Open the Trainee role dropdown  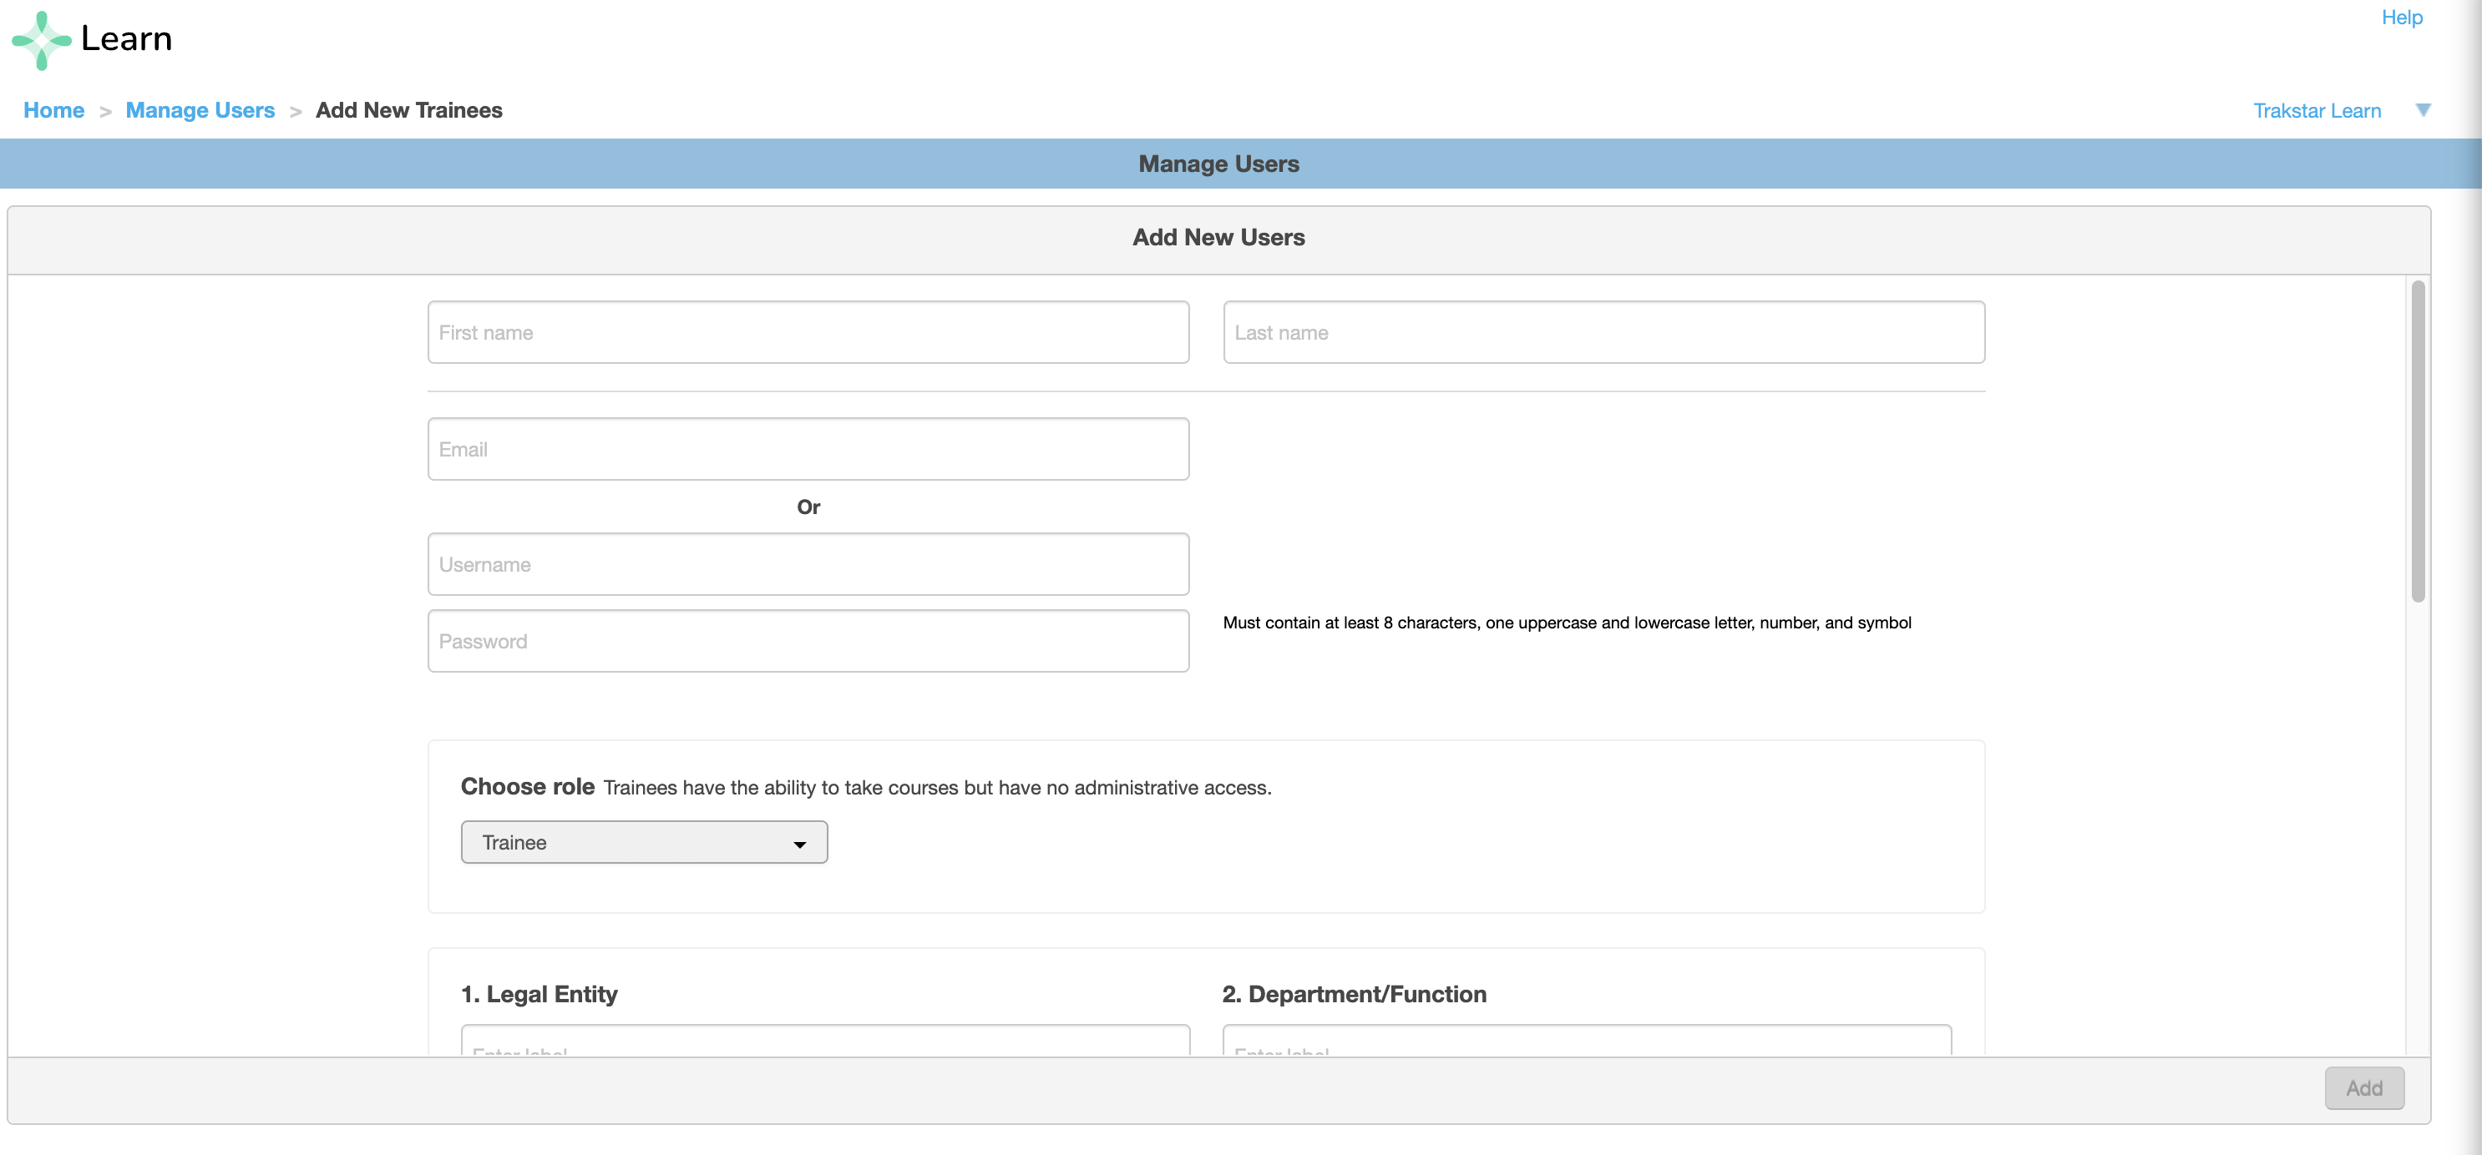pos(644,842)
